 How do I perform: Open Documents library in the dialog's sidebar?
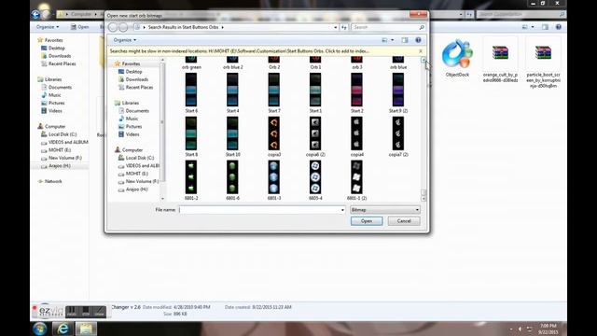(x=137, y=111)
